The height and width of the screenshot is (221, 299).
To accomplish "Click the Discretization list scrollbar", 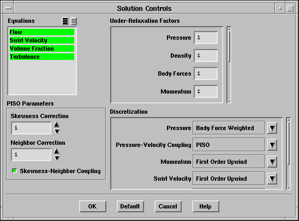I will tap(289, 154).
